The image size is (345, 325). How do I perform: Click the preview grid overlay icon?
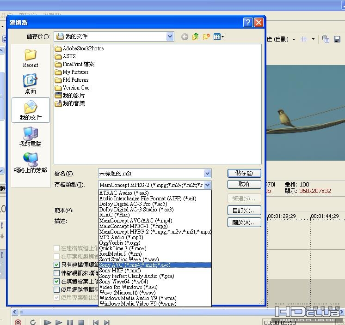pyautogui.click(x=304, y=39)
